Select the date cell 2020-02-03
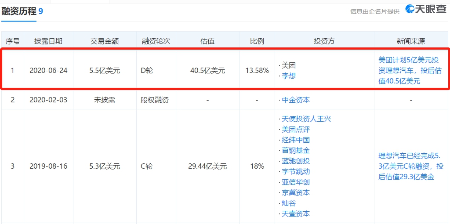The width and height of the screenshot is (450, 224). [x=48, y=100]
